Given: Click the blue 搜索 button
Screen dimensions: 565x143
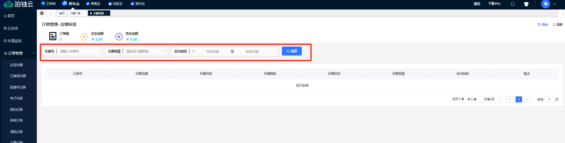Looking at the screenshot, I should [292, 51].
